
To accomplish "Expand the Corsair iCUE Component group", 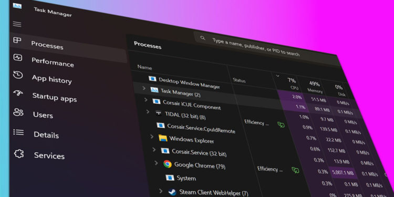I will tap(146, 100).
